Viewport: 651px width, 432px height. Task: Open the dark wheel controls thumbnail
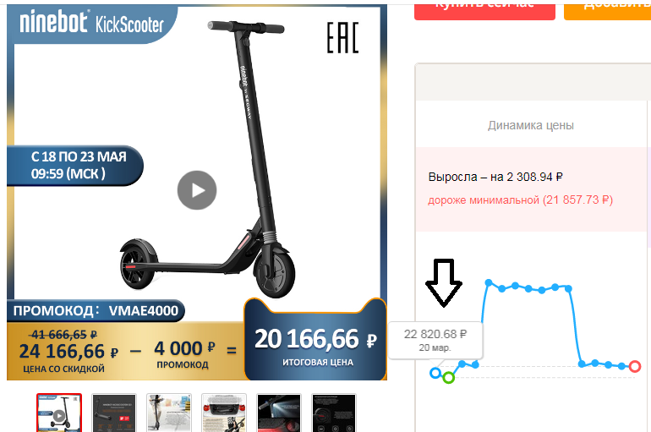click(x=334, y=413)
